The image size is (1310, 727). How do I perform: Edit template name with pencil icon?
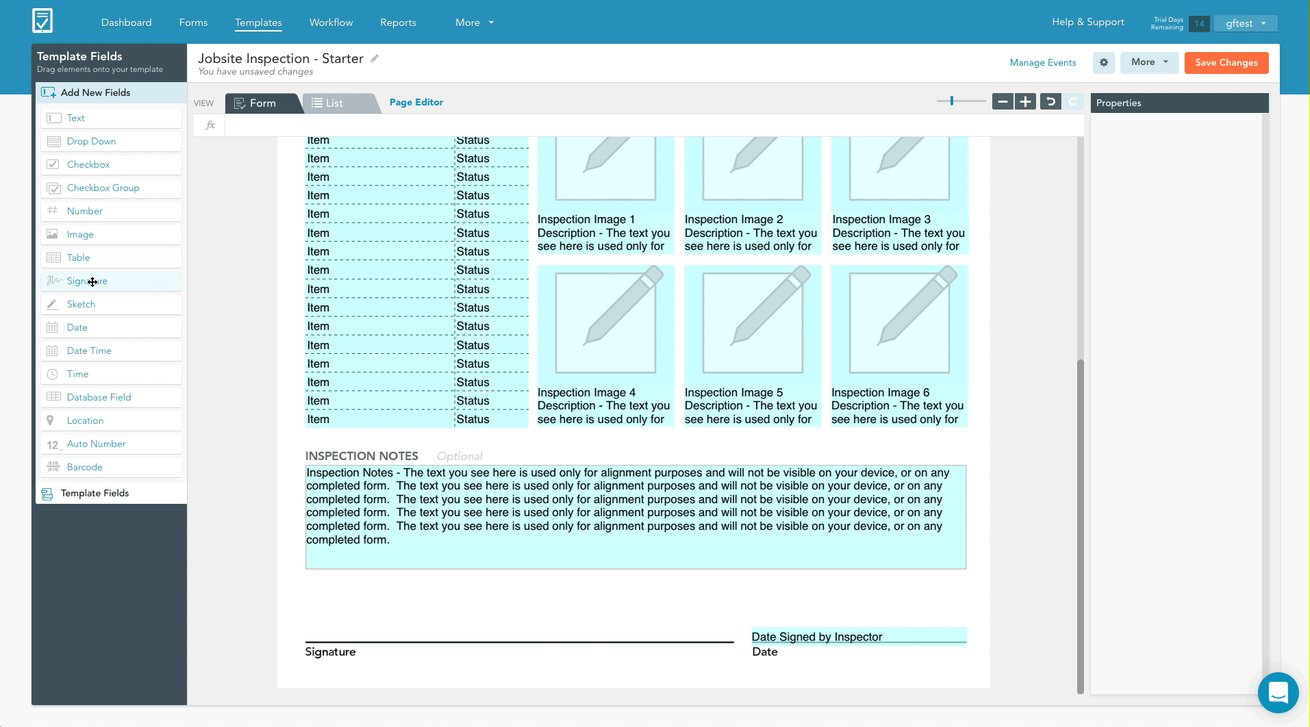375,58
